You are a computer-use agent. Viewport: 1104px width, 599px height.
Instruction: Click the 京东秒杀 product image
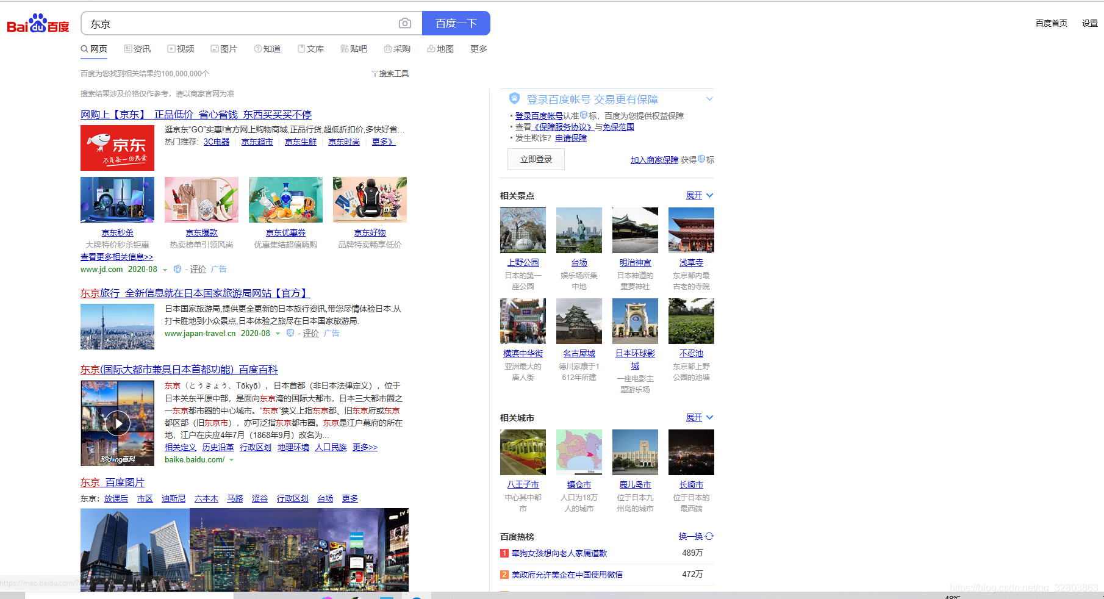[117, 199]
